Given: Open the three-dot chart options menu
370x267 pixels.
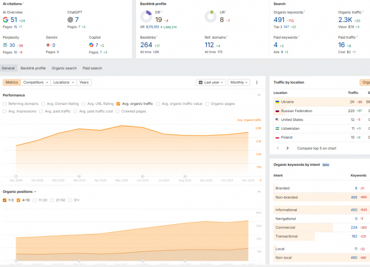Looking at the screenshot, I should [x=257, y=82].
